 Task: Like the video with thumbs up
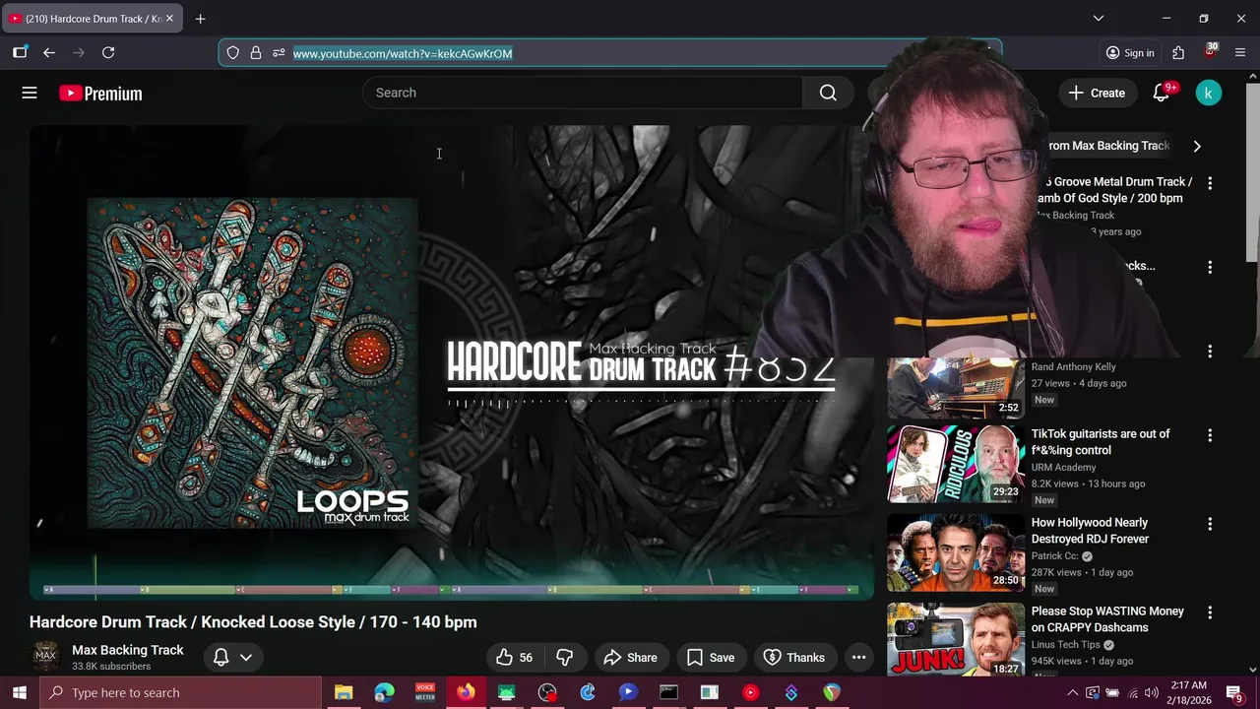515,658
